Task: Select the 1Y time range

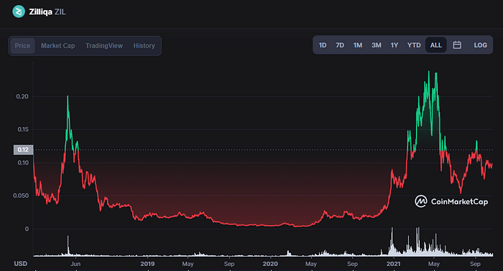Action: click(394, 45)
